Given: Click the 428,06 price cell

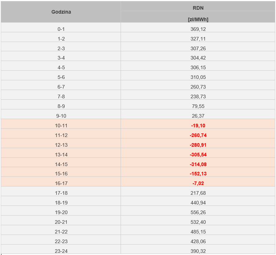Looking at the screenshot, I should point(198,241).
